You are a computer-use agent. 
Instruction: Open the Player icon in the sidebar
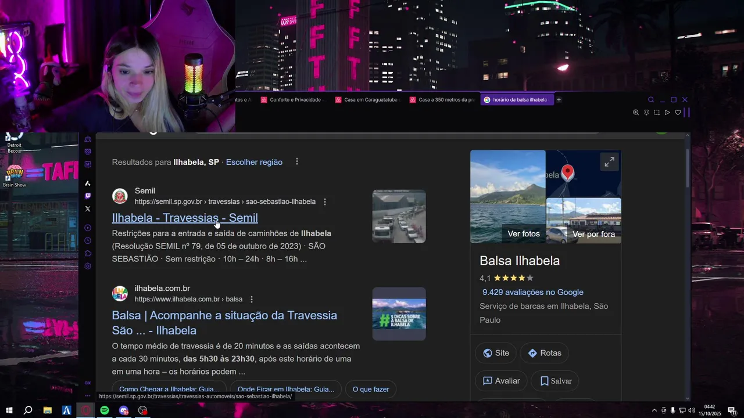(88, 228)
